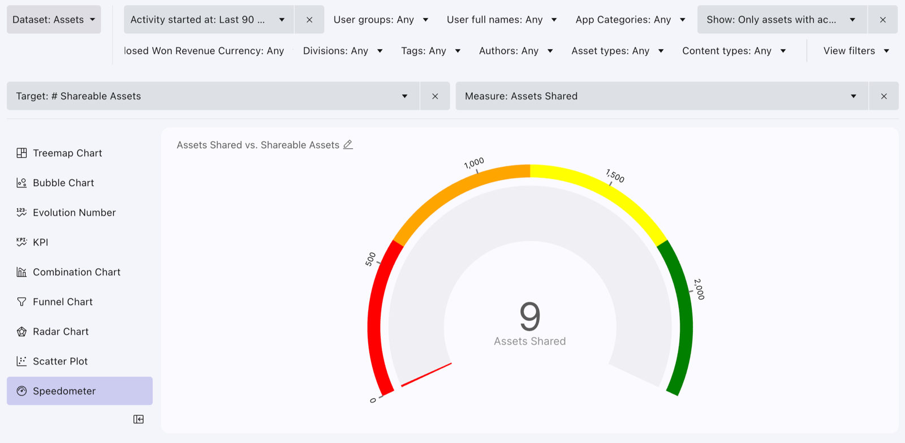Pick the KPI chart icon
905x443 pixels.
(21, 242)
